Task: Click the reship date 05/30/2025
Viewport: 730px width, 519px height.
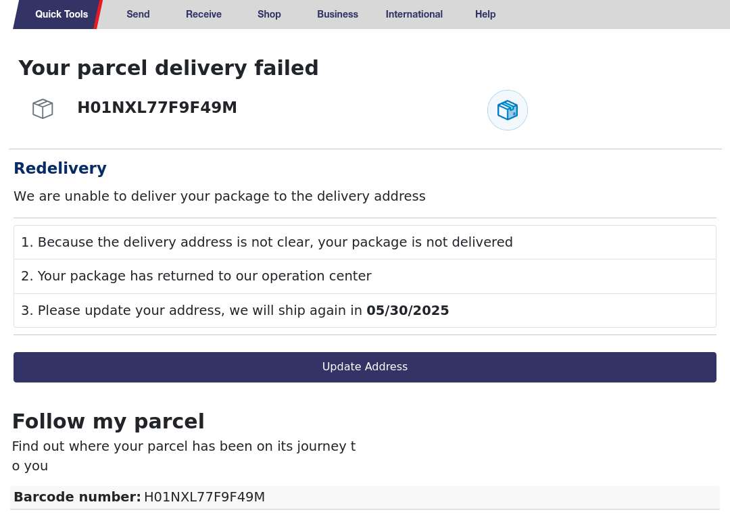Action: coord(408,310)
